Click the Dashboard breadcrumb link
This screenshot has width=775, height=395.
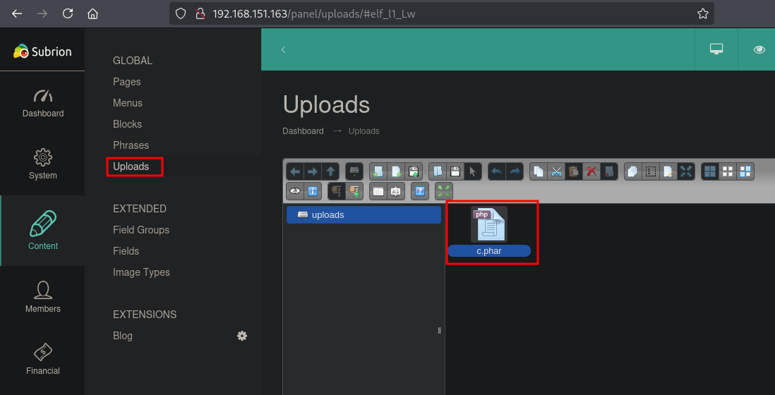coord(303,131)
